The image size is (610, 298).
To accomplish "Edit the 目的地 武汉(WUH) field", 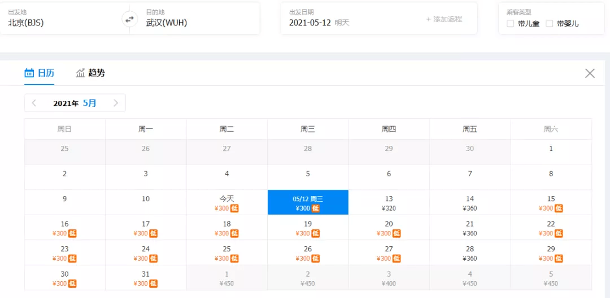I will tap(194, 18).
